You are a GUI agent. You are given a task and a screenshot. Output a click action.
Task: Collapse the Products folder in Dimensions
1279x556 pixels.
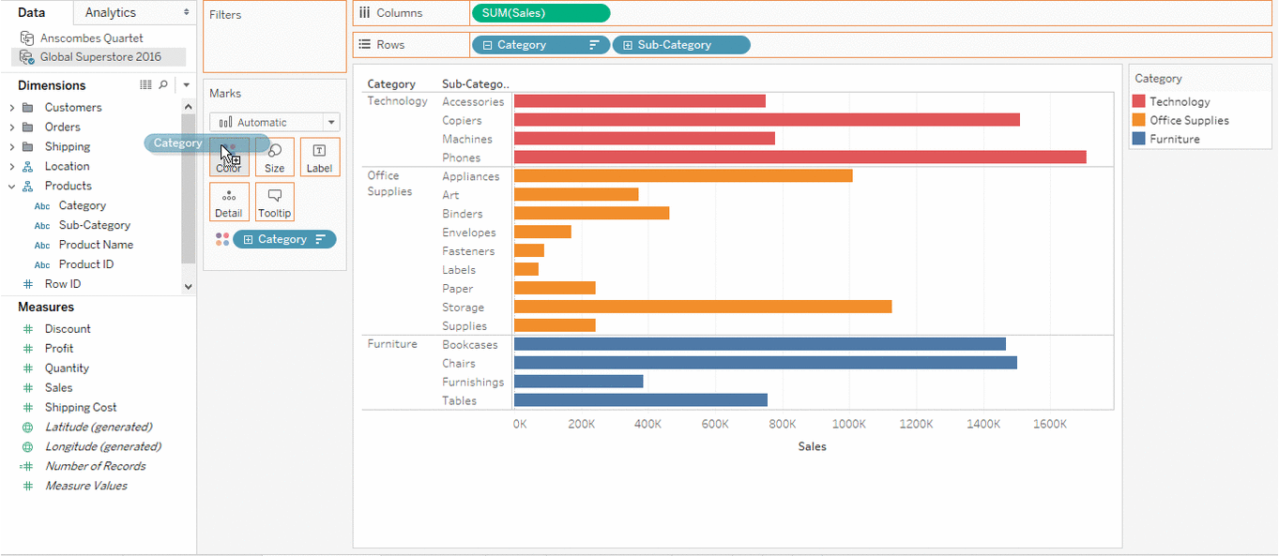(x=12, y=186)
